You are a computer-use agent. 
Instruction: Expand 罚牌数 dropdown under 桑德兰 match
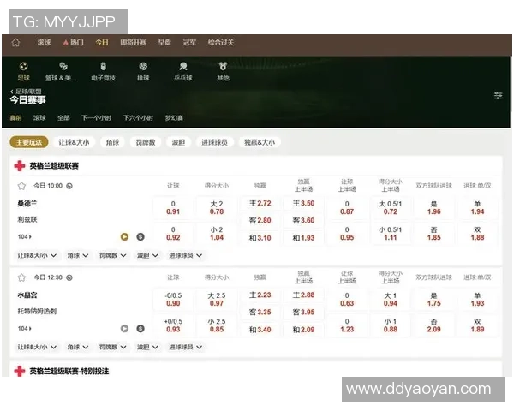(113, 255)
